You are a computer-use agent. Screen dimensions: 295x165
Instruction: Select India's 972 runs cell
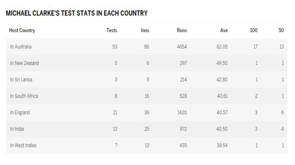tap(183, 129)
